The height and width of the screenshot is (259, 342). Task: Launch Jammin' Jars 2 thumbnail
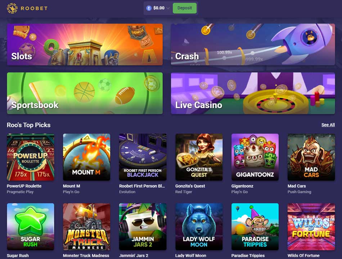click(x=143, y=227)
